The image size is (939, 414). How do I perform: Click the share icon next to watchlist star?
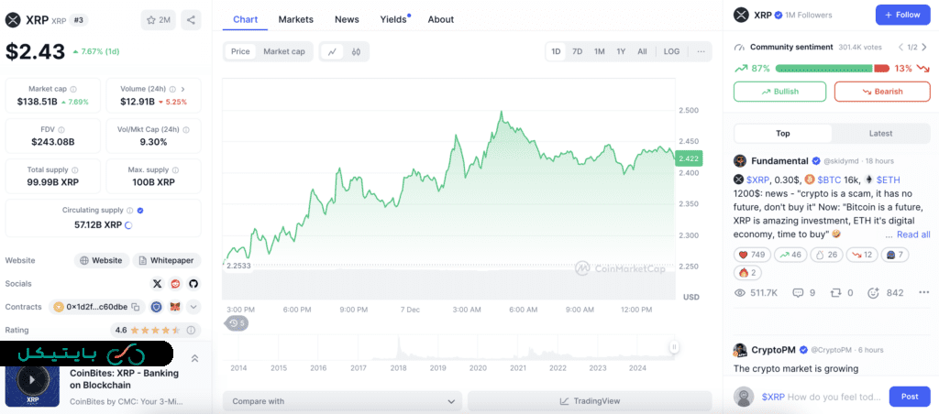[x=191, y=19]
